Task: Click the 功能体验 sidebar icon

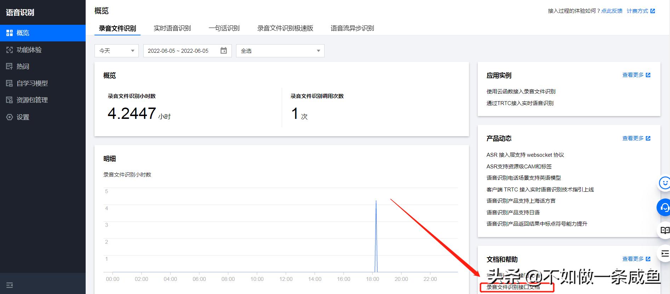Action: (10, 50)
